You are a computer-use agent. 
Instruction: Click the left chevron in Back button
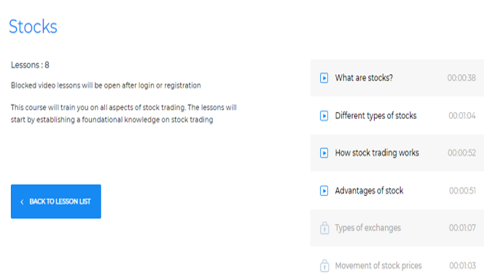pyautogui.click(x=22, y=202)
